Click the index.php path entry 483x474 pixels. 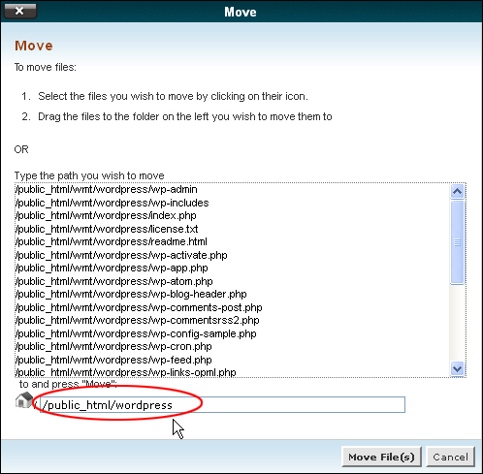click(106, 215)
